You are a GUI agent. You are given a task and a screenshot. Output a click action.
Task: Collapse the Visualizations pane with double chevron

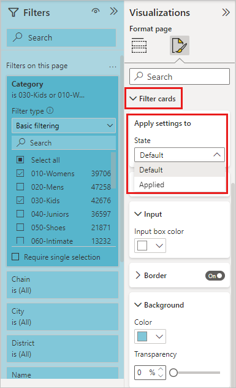coord(226,12)
